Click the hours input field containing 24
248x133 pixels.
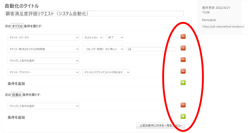pyautogui.click(x=151, y=49)
